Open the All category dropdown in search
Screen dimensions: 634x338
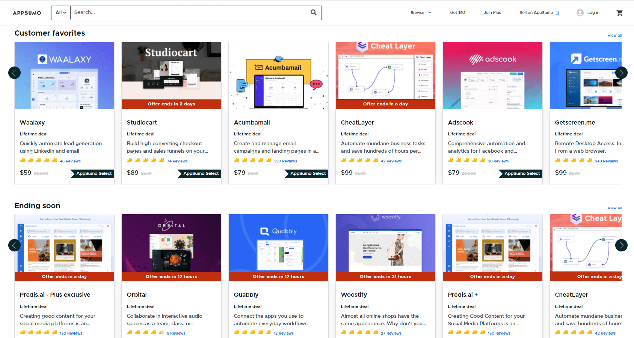(61, 13)
